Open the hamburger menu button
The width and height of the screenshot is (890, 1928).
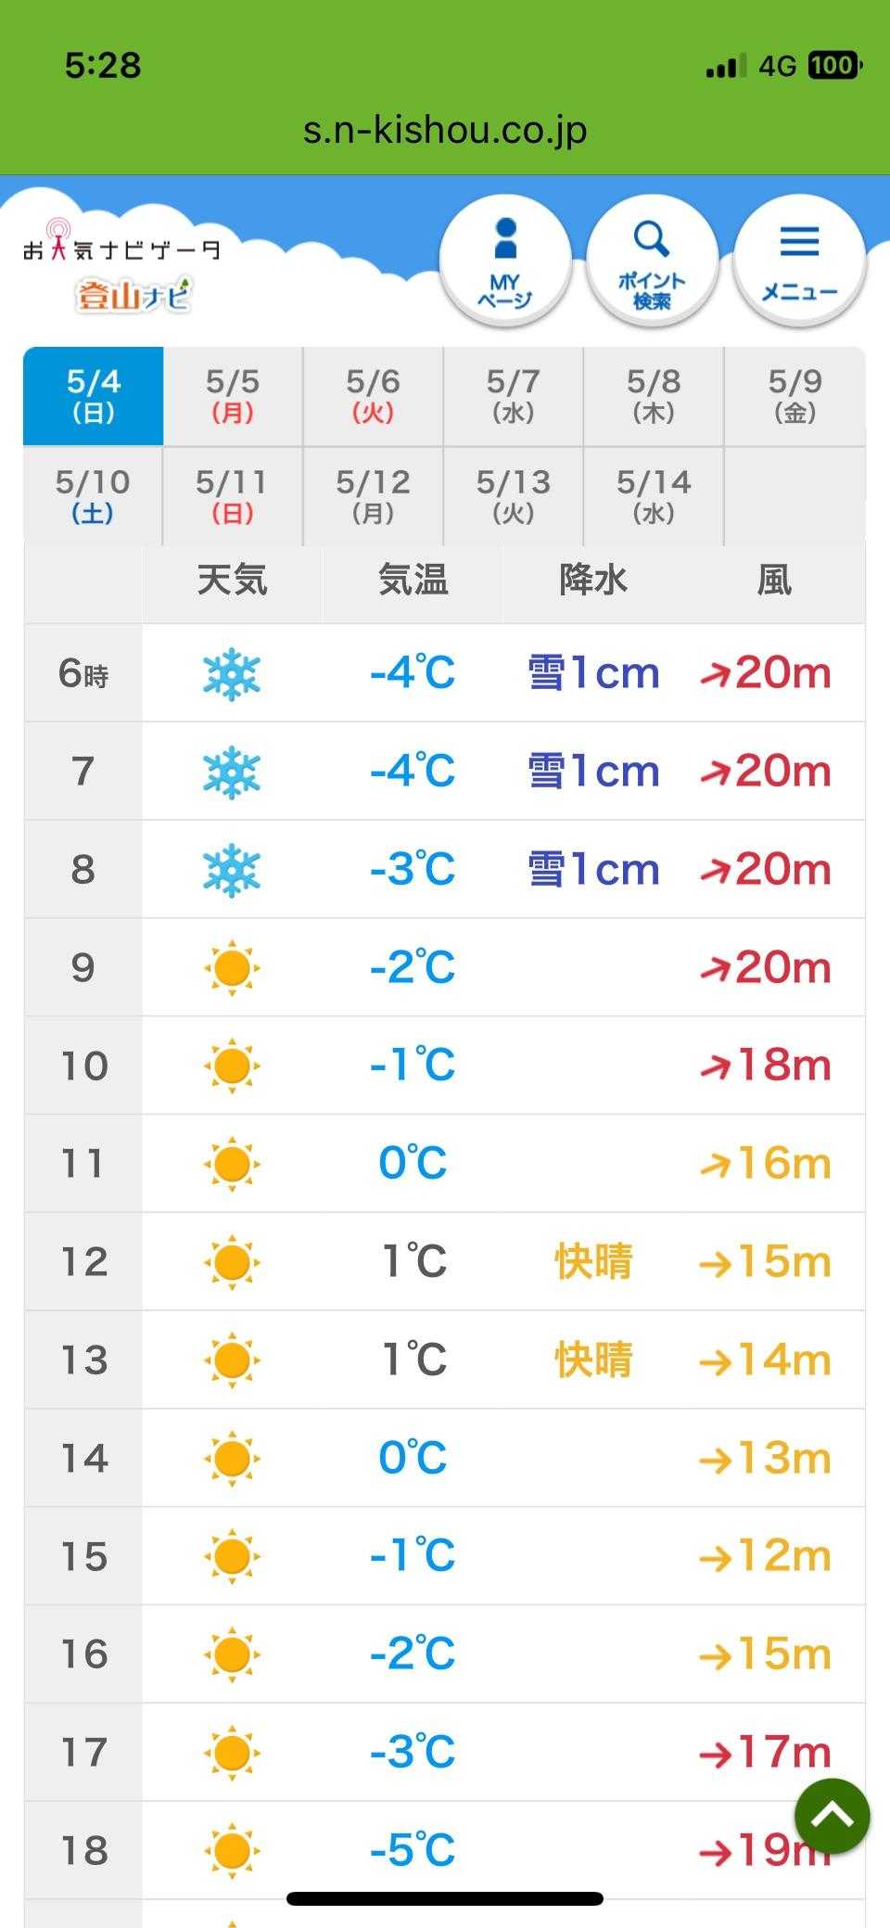coord(799,262)
